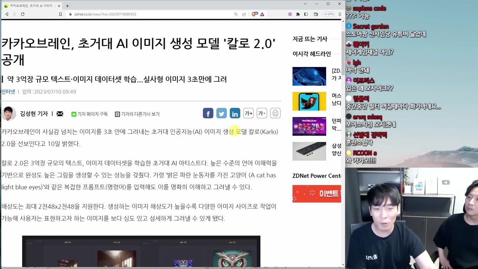Click the browser forward arrow
This screenshot has height=269, width=478.
click(x=15, y=14)
